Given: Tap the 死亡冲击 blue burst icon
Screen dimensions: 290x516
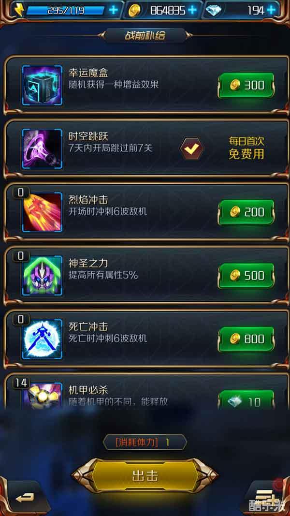Looking at the screenshot, I should click(42, 339).
